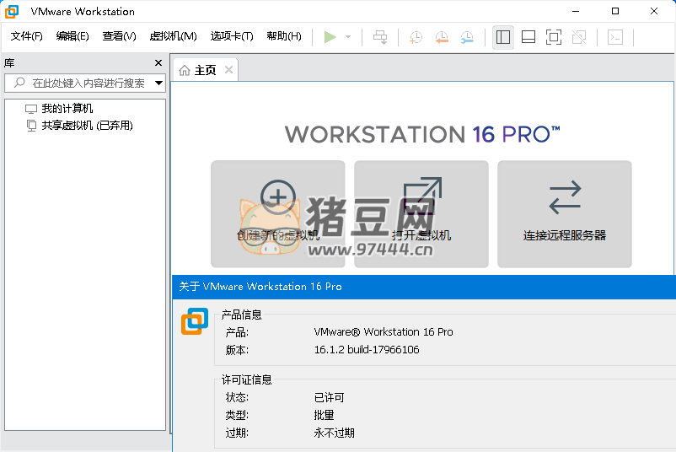
Task: Open the snapshot manager wrench icon
Action: point(466,36)
